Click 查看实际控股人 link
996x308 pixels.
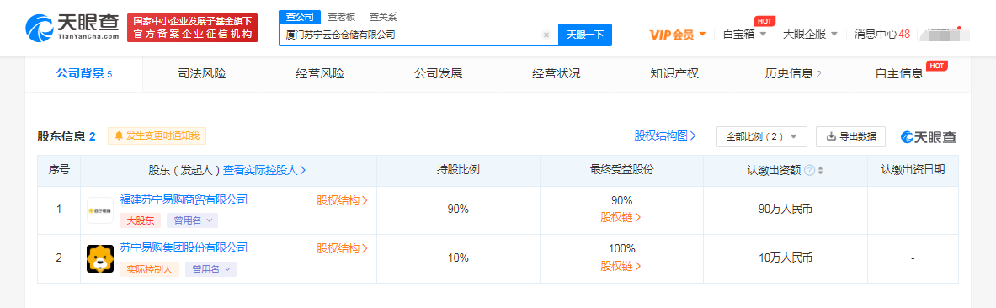pyautogui.click(x=264, y=170)
